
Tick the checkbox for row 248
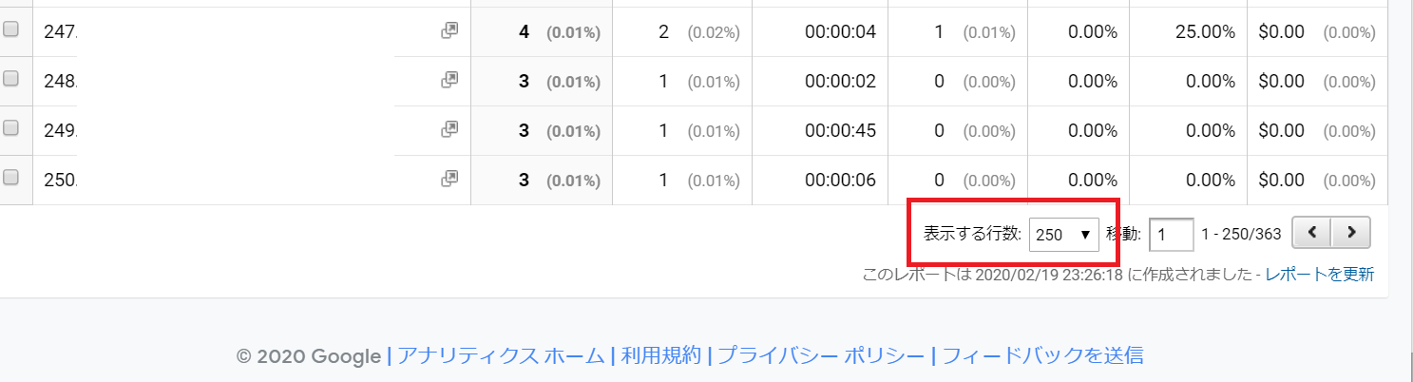[x=11, y=81]
